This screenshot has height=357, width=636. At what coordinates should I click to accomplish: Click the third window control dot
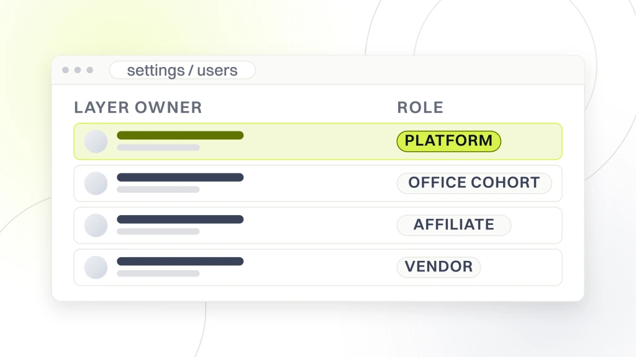[x=89, y=70]
